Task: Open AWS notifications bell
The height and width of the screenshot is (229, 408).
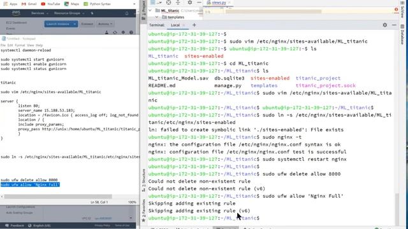Action: (127, 13)
